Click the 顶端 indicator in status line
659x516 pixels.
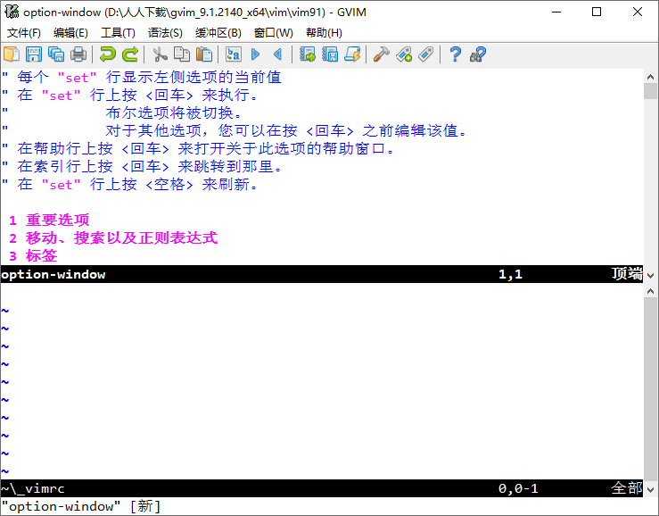pos(627,274)
